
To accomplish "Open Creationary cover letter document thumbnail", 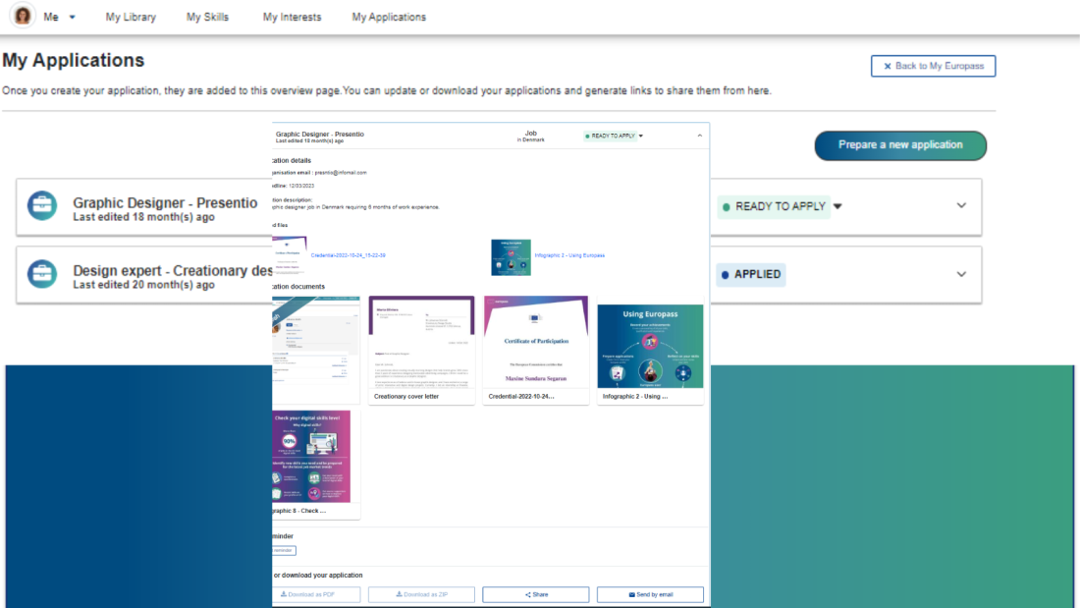I will pyautogui.click(x=421, y=350).
